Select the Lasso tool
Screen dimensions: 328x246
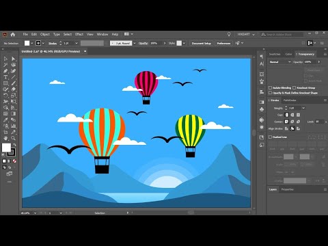(13, 65)
